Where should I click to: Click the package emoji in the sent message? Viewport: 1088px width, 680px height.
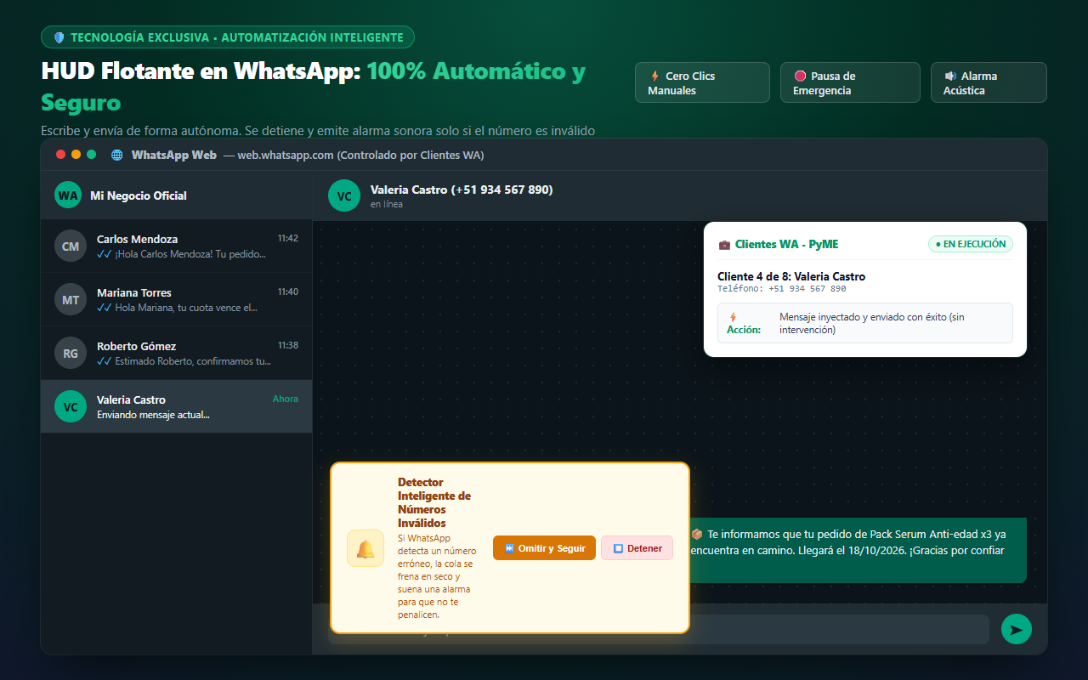(697, 535)
